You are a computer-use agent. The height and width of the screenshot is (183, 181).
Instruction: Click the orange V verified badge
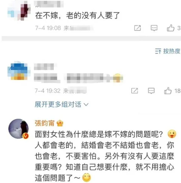(25, 136)
